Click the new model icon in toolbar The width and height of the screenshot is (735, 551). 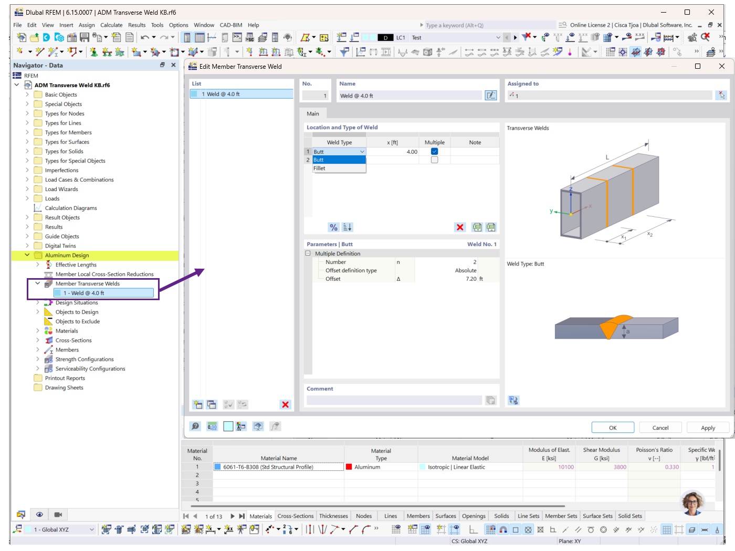[22, 38]
